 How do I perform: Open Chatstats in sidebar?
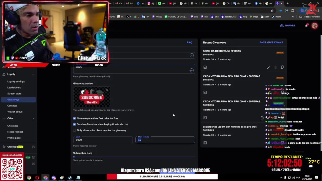pyautogui.click(x=13, y=126)
